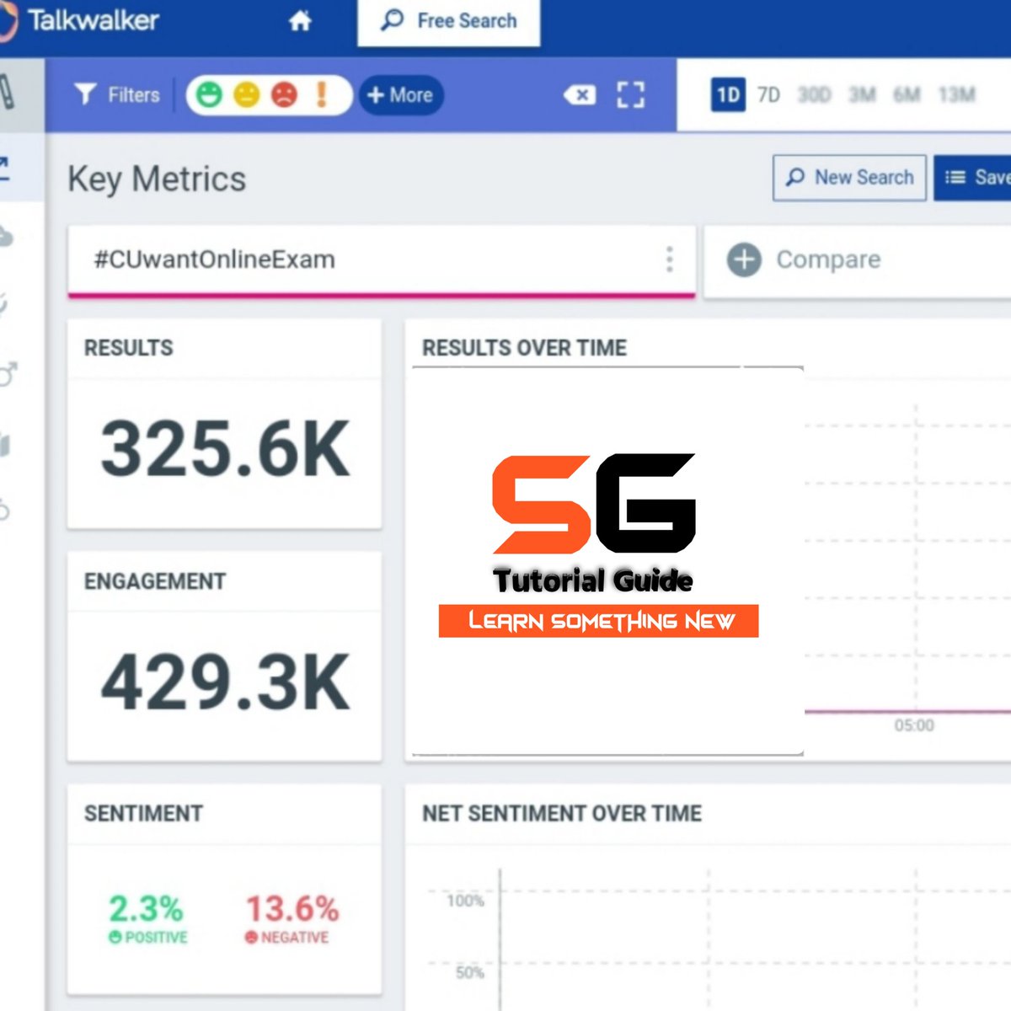Click the 429.3K engagement value

(x=225, y=682)
